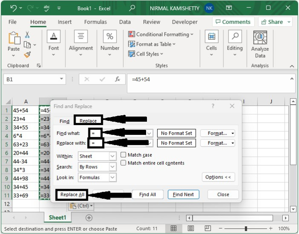
Task: Switch to the Formulas tab
Action: pos(95,22)
